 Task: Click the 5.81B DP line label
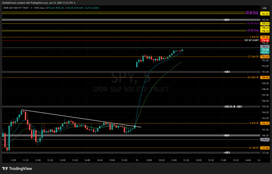coord(254,37)
